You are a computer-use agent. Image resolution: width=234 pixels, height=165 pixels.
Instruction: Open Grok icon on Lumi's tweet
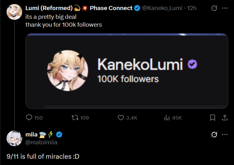(x=214, y=8)
